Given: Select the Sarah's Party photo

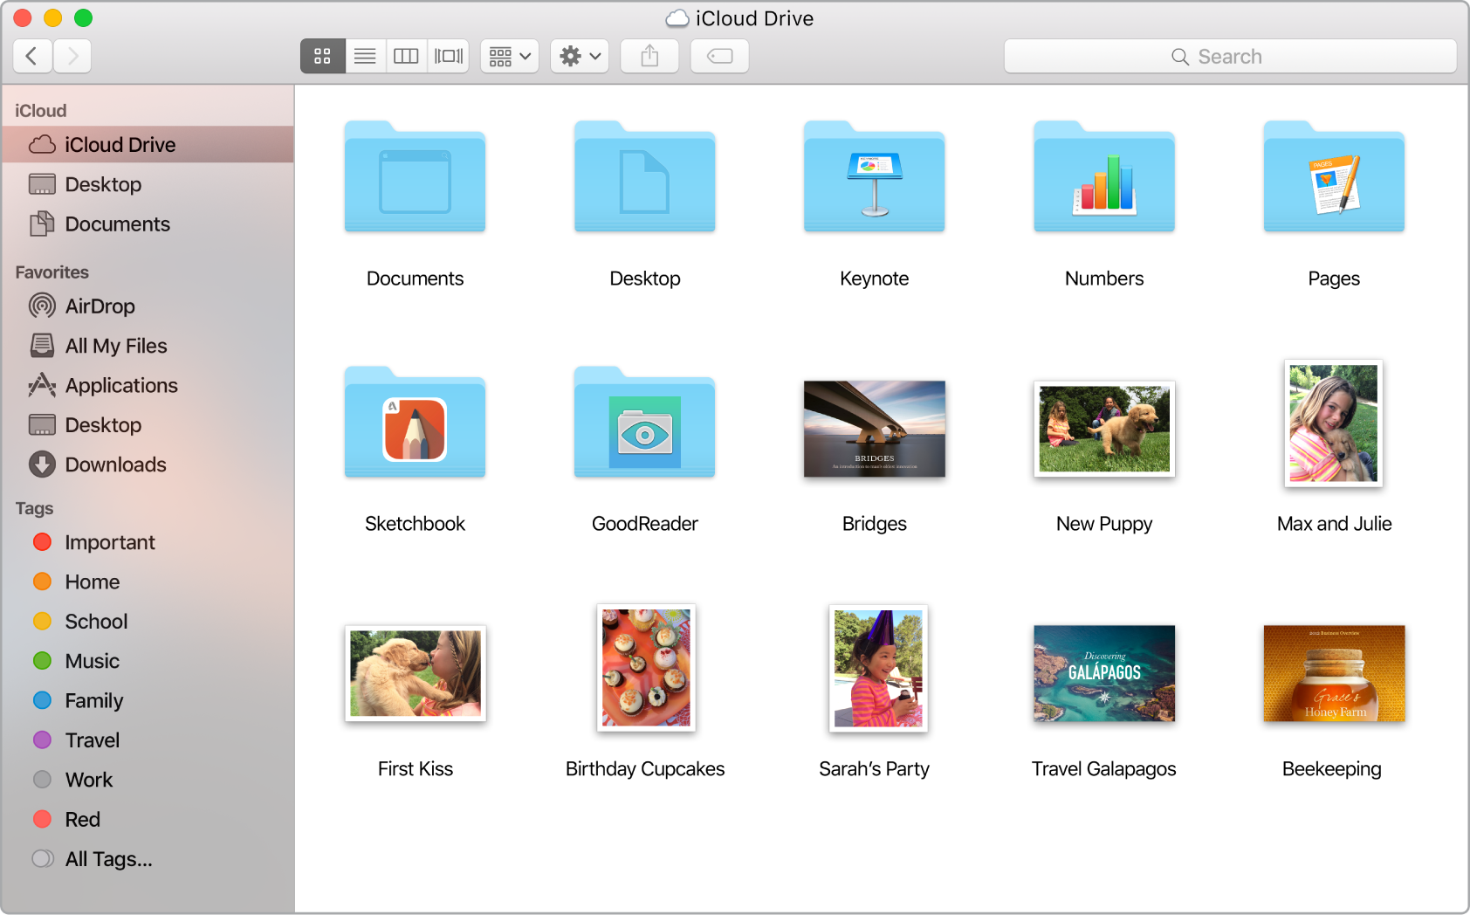Looking at the screenshot, I should tap(878, 668).
